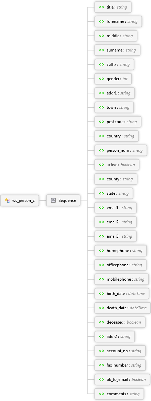Click the element icon beside gender
This screenshot has height=401, width=151.
click(102, 79)
